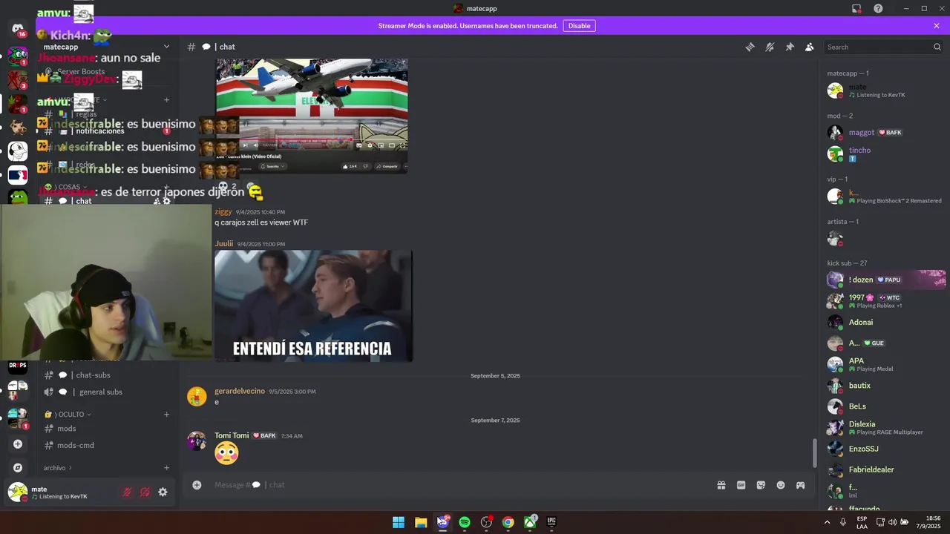This screenshot has width=950, height=534.
Task: Open bautix in member list
Action: point(885,386)
